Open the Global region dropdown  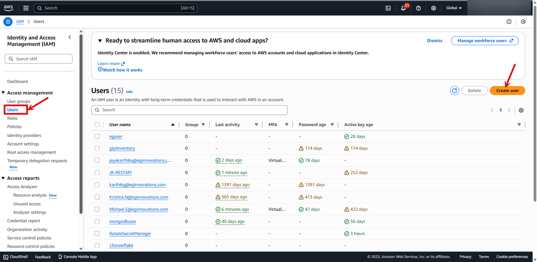coord(454,8)
